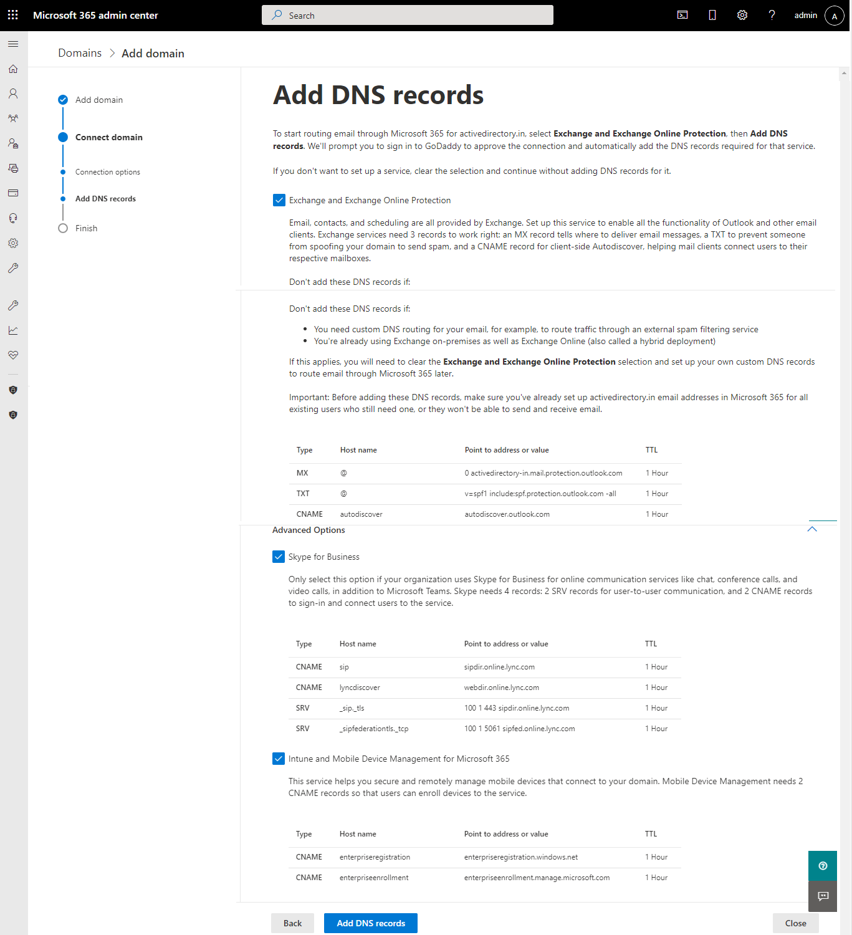
Task: Open the Roles person-with-briefcase sidebar icon
Action: tap(13, 143)
